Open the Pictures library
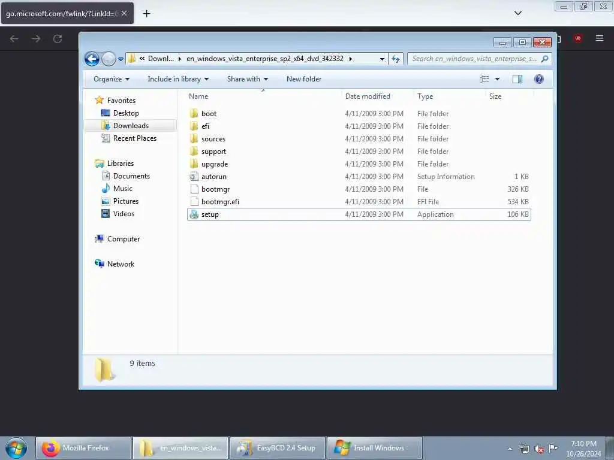614x460 pixels. (126, 201)
